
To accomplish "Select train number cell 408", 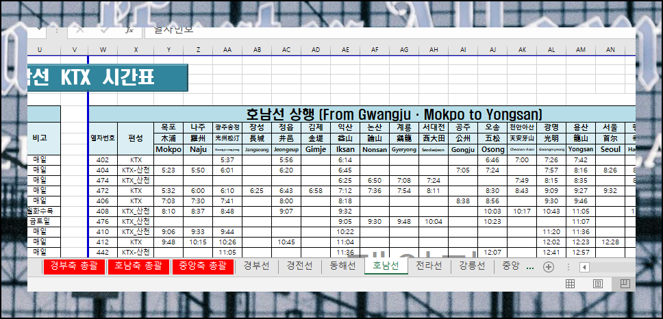I will 103,212.
